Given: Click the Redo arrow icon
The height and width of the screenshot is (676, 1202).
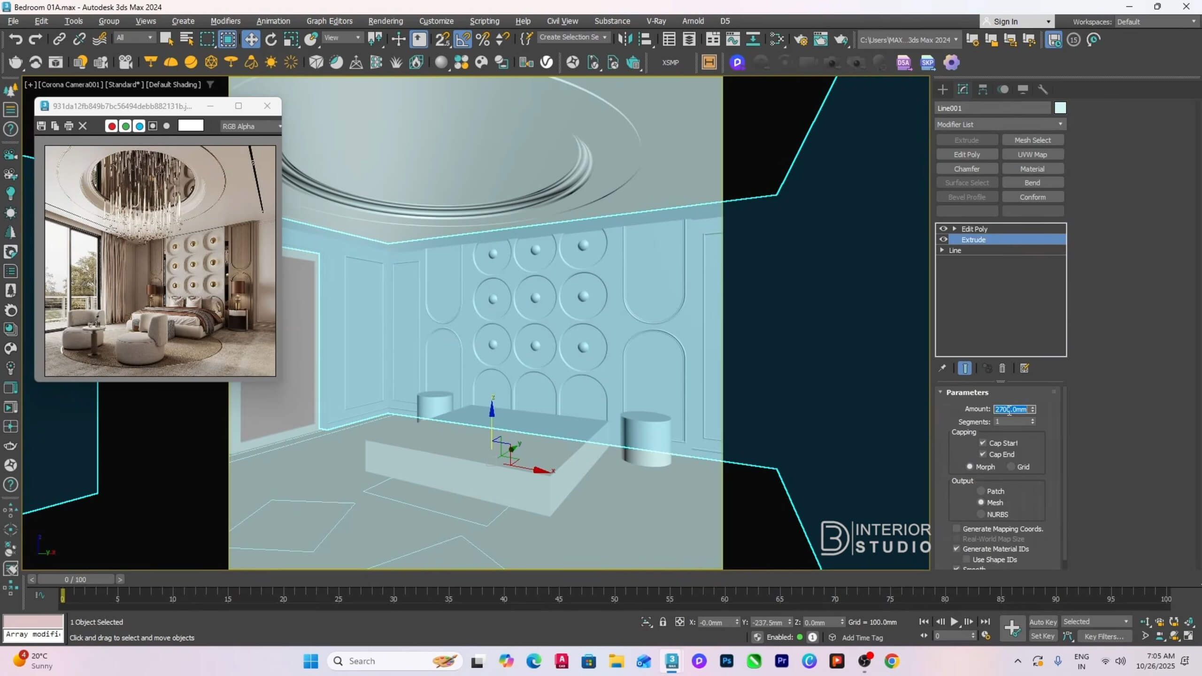Looking at the screenshot, I should pyautogui.click(x=36, y=39).
